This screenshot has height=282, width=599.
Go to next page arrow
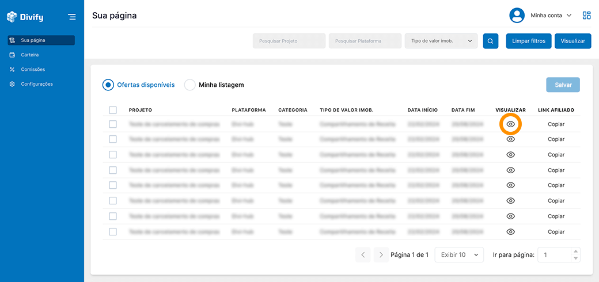point(381,254)
